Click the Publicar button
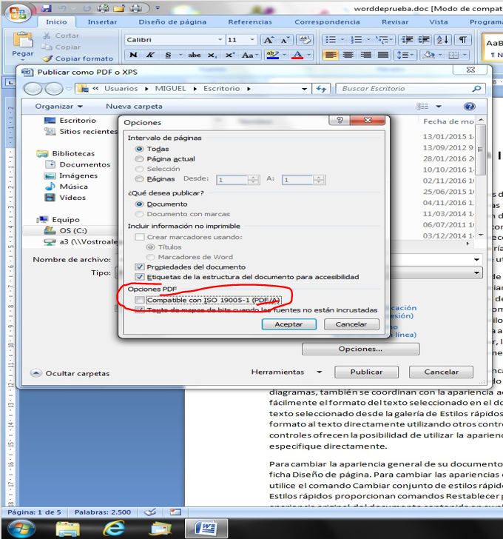Viewport: 503px width, 539px height. click(x=366, y=372)
